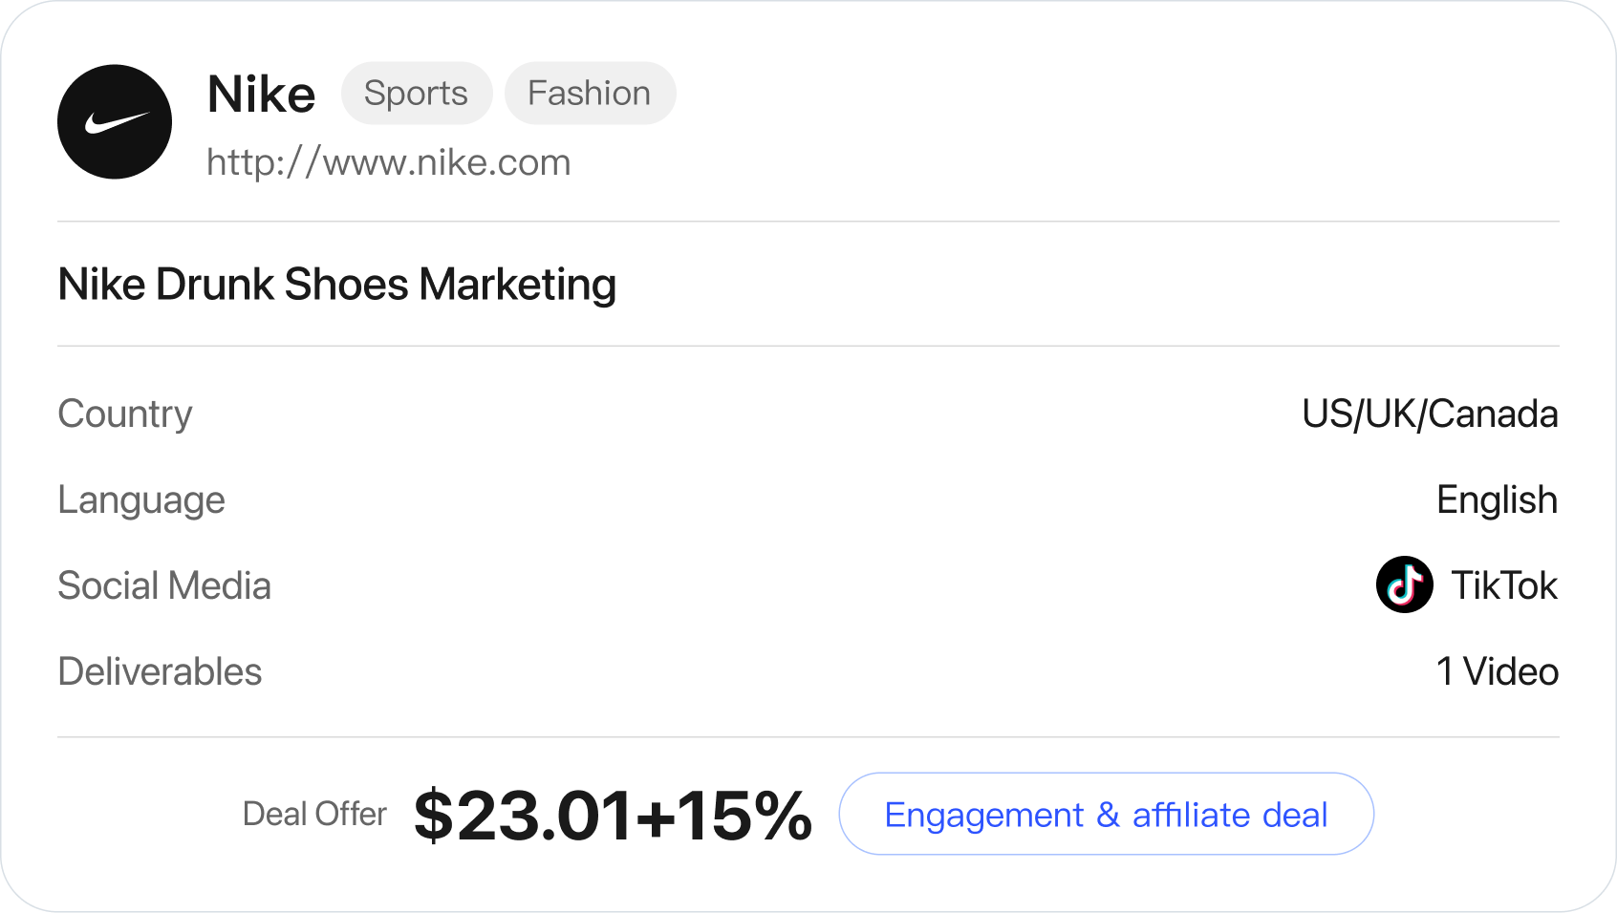Click the Country label
The image size is (1617, 913).
125,414
